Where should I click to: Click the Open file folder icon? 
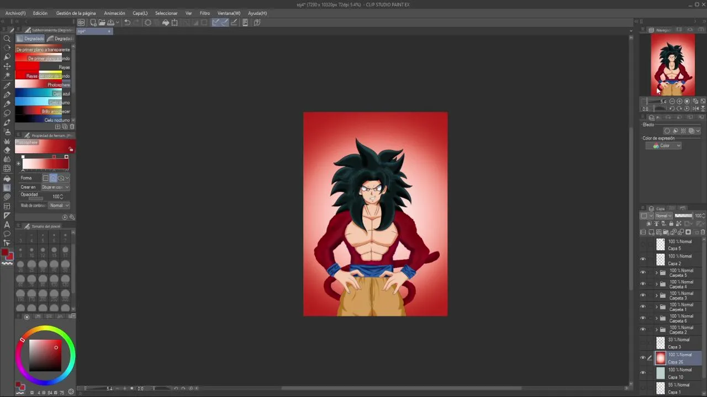pos(102,23)
